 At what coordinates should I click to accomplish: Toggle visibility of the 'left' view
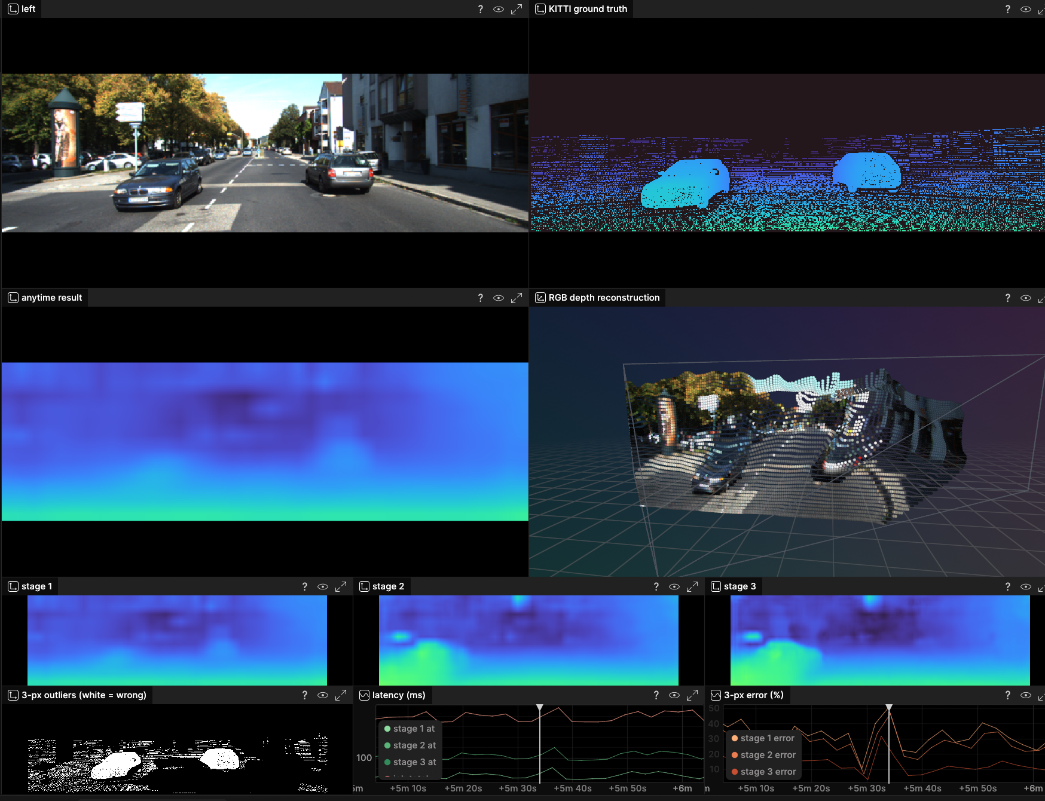(x=499, y=9)
